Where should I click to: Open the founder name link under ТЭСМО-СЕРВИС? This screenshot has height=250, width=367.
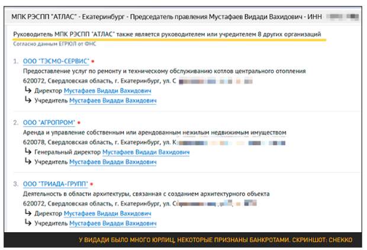point(112,101)
